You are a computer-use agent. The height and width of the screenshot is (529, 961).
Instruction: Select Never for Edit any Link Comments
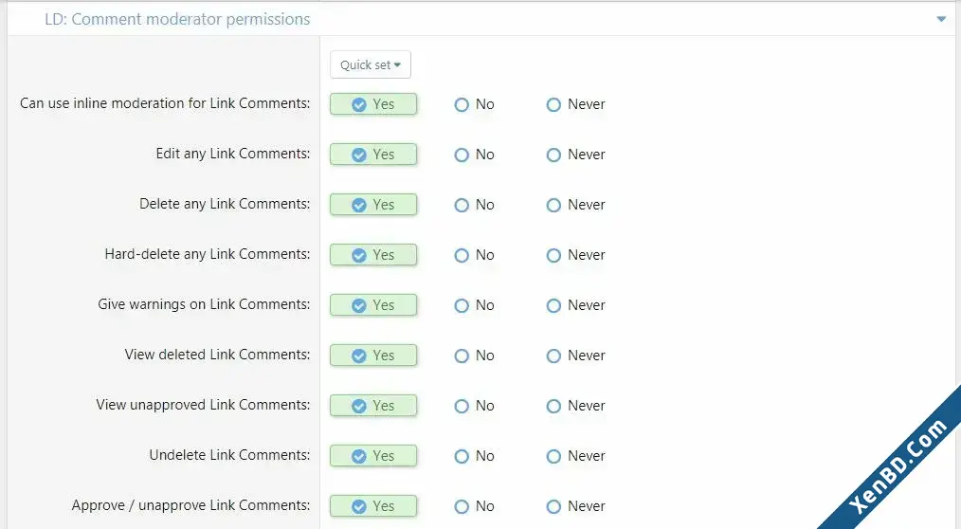tap(575, 155)
